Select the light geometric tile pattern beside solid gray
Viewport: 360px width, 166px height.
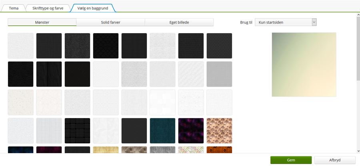tap(191, 74)
